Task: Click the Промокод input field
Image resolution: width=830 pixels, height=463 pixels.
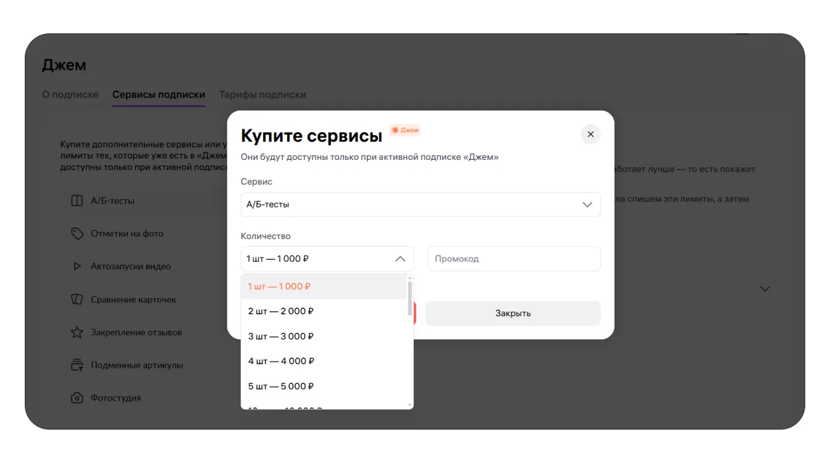Action: 514,259
